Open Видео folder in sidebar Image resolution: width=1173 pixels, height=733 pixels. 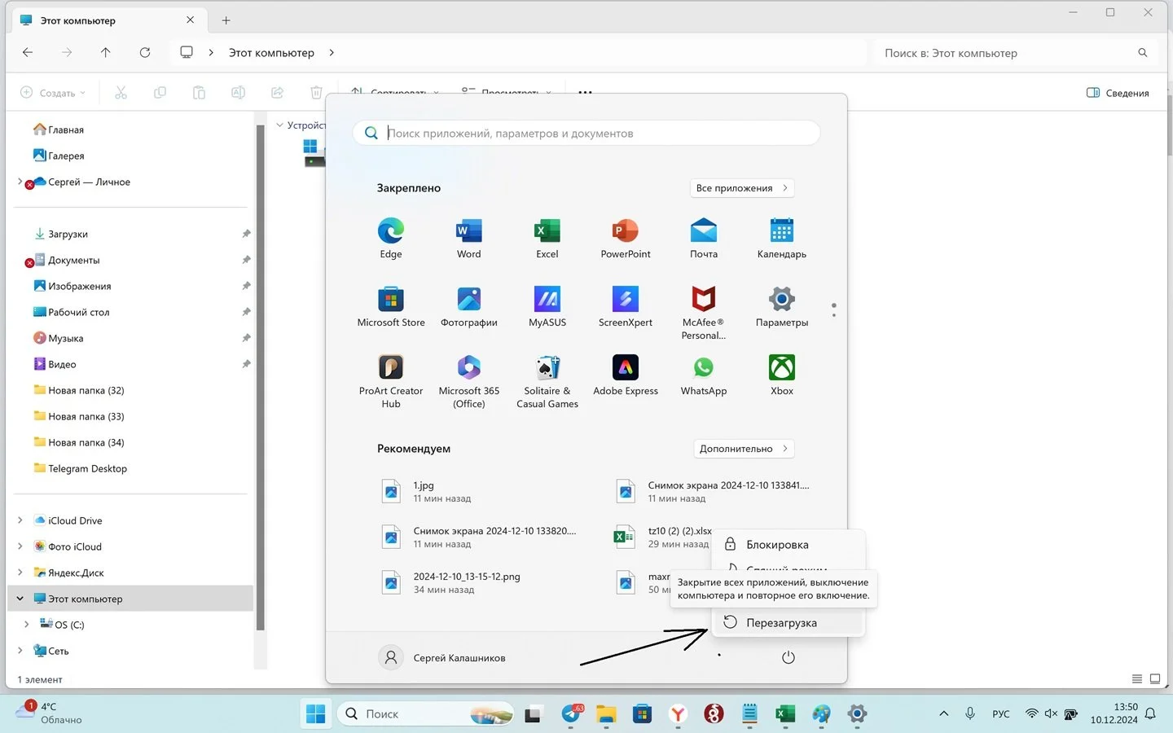[62, 364]
